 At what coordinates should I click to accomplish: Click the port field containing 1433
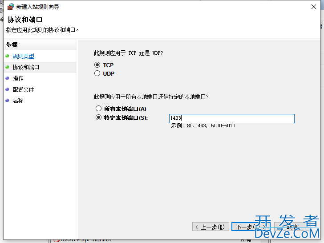click(x=231, y=118)
